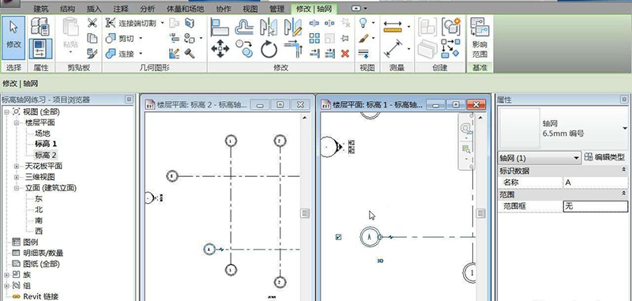Switch to the 视图 ribbon tab
This screenshot has height=301, width=632.
pyautogui.click(x=250, y=9)
